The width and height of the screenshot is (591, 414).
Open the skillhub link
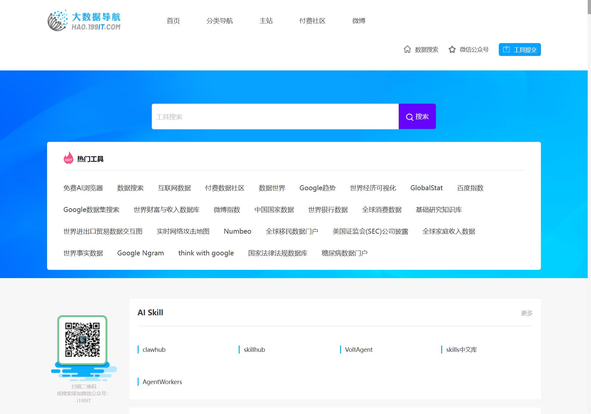[x=255, y=349]
